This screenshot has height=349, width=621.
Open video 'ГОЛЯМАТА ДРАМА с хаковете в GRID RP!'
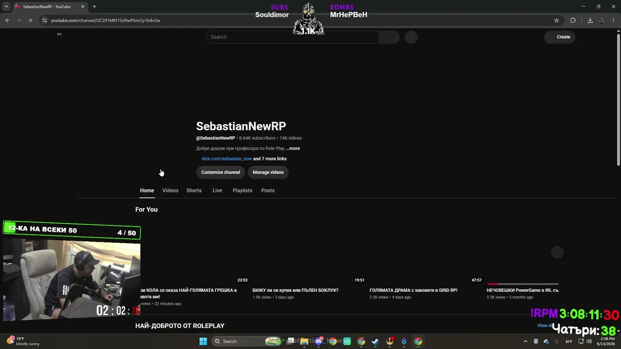click(413, 290)
